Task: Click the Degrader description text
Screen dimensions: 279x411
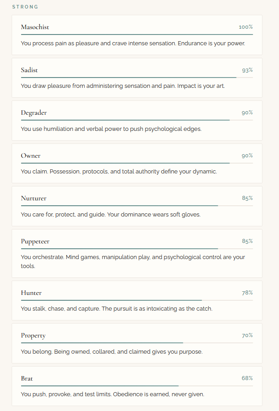Action: pyautogui.click(x=111, y=129)
